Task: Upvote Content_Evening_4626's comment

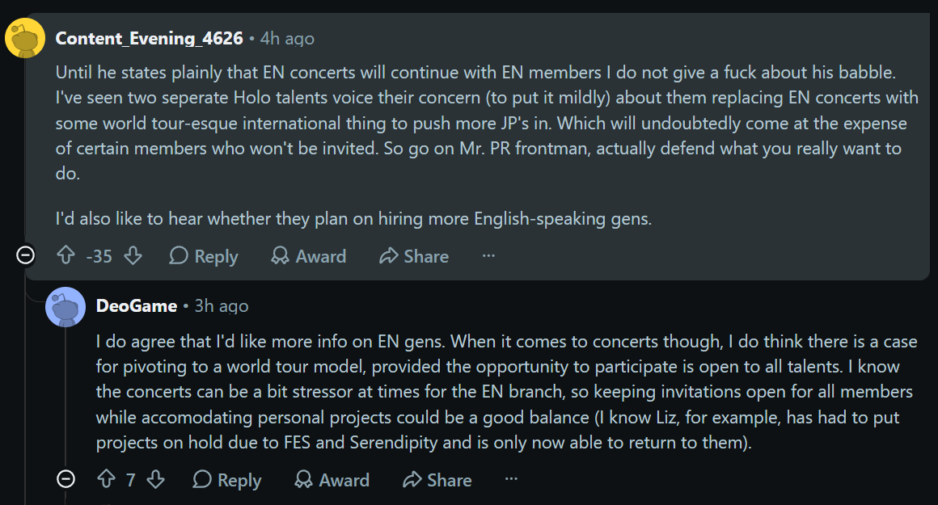Action: point(65,256)
